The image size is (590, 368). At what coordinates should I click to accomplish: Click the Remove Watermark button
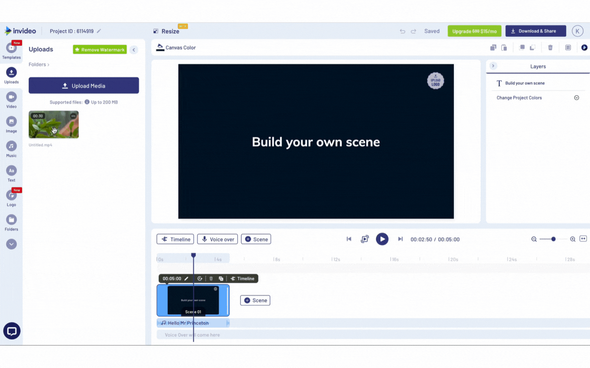[x=99, y=50]
